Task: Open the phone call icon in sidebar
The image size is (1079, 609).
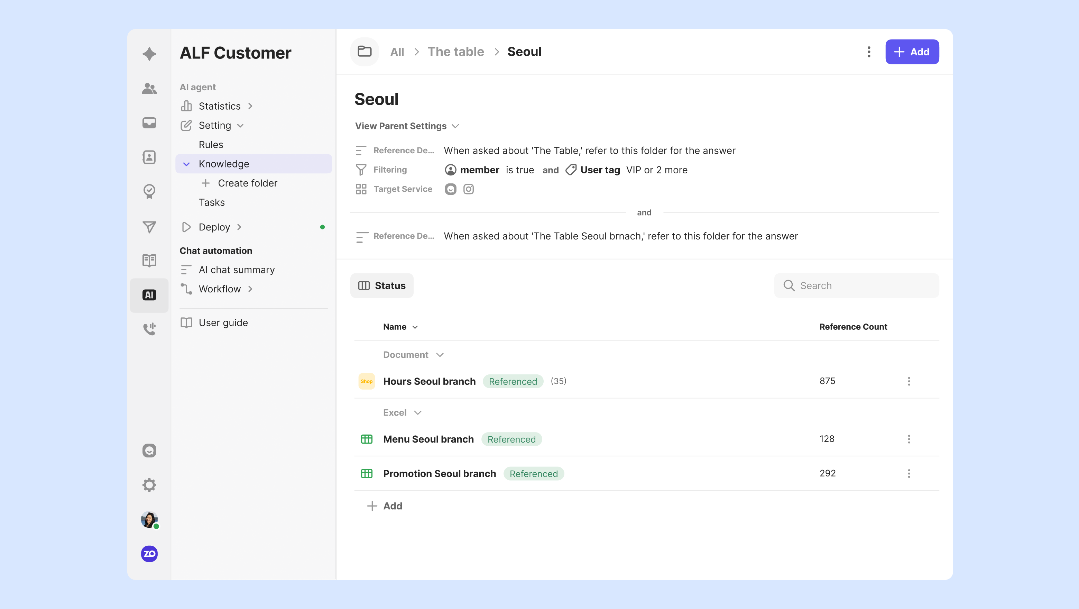Action: pos(149,329)
